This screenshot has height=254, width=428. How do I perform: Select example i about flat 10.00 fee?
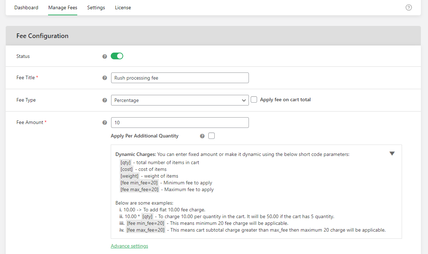coord(162,210)
